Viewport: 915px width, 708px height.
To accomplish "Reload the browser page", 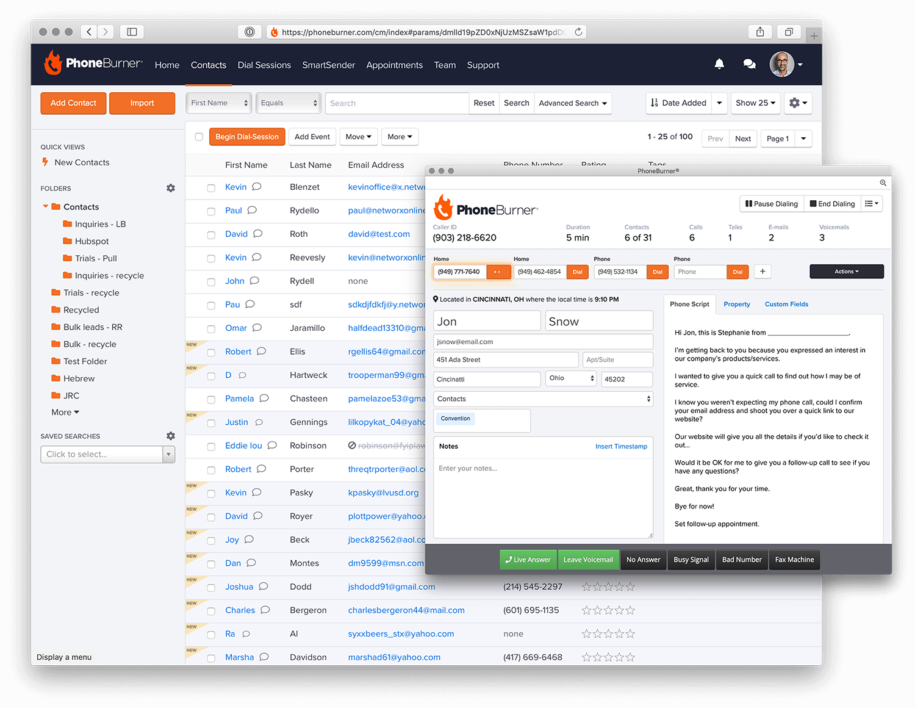I will pyautogui.click(x=578, y=32).
